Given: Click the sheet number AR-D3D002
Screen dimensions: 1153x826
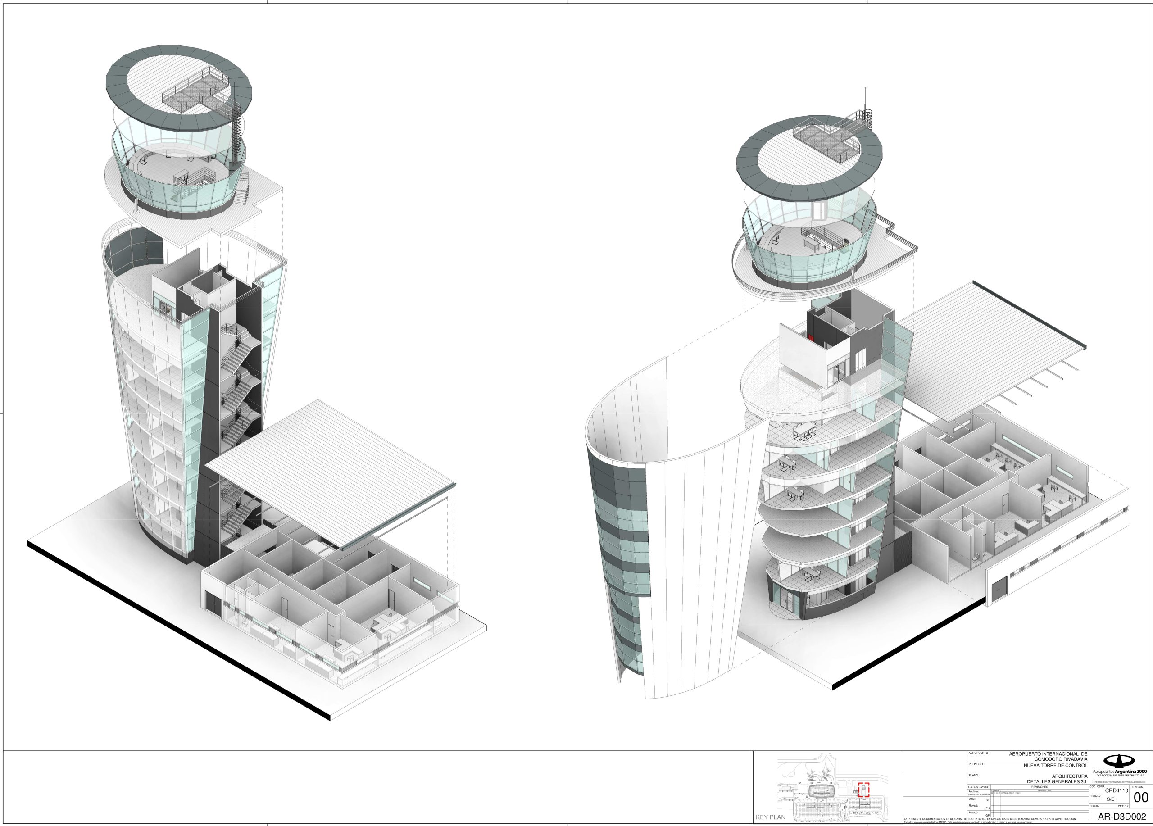Looking at the screenshot, I should [1121, 817].
